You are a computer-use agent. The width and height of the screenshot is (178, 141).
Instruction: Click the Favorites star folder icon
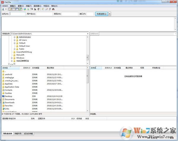3,105
